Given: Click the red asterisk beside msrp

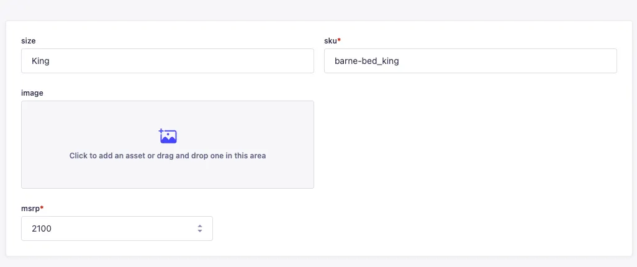Looking at the screenshot, I should click(x=42, y=208).
